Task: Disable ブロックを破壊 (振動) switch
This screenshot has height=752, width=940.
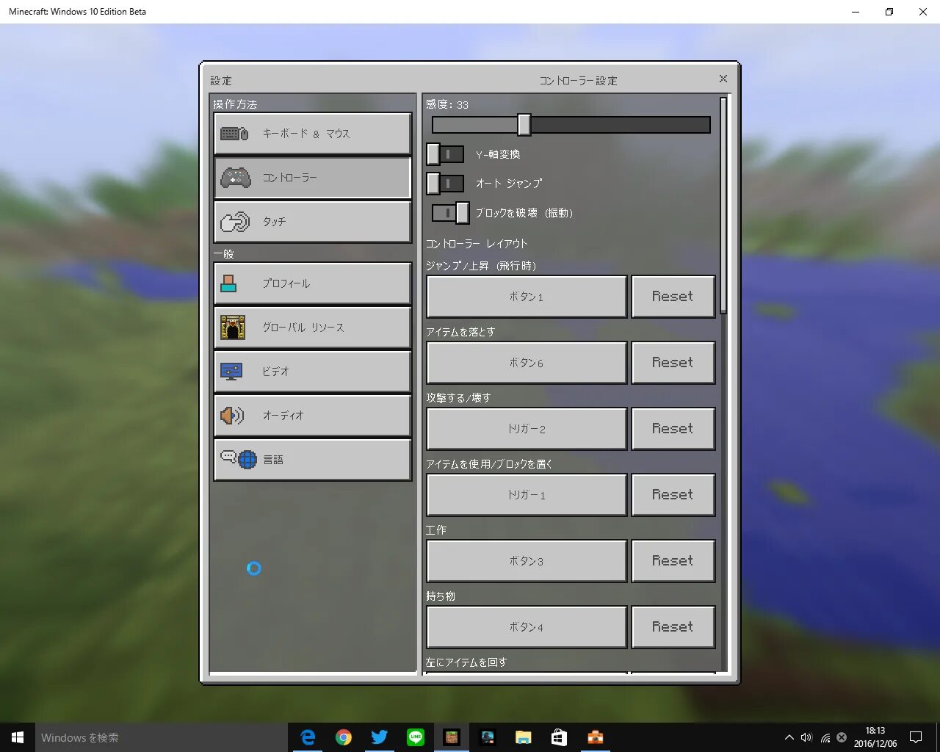Action: coord(450,213)
